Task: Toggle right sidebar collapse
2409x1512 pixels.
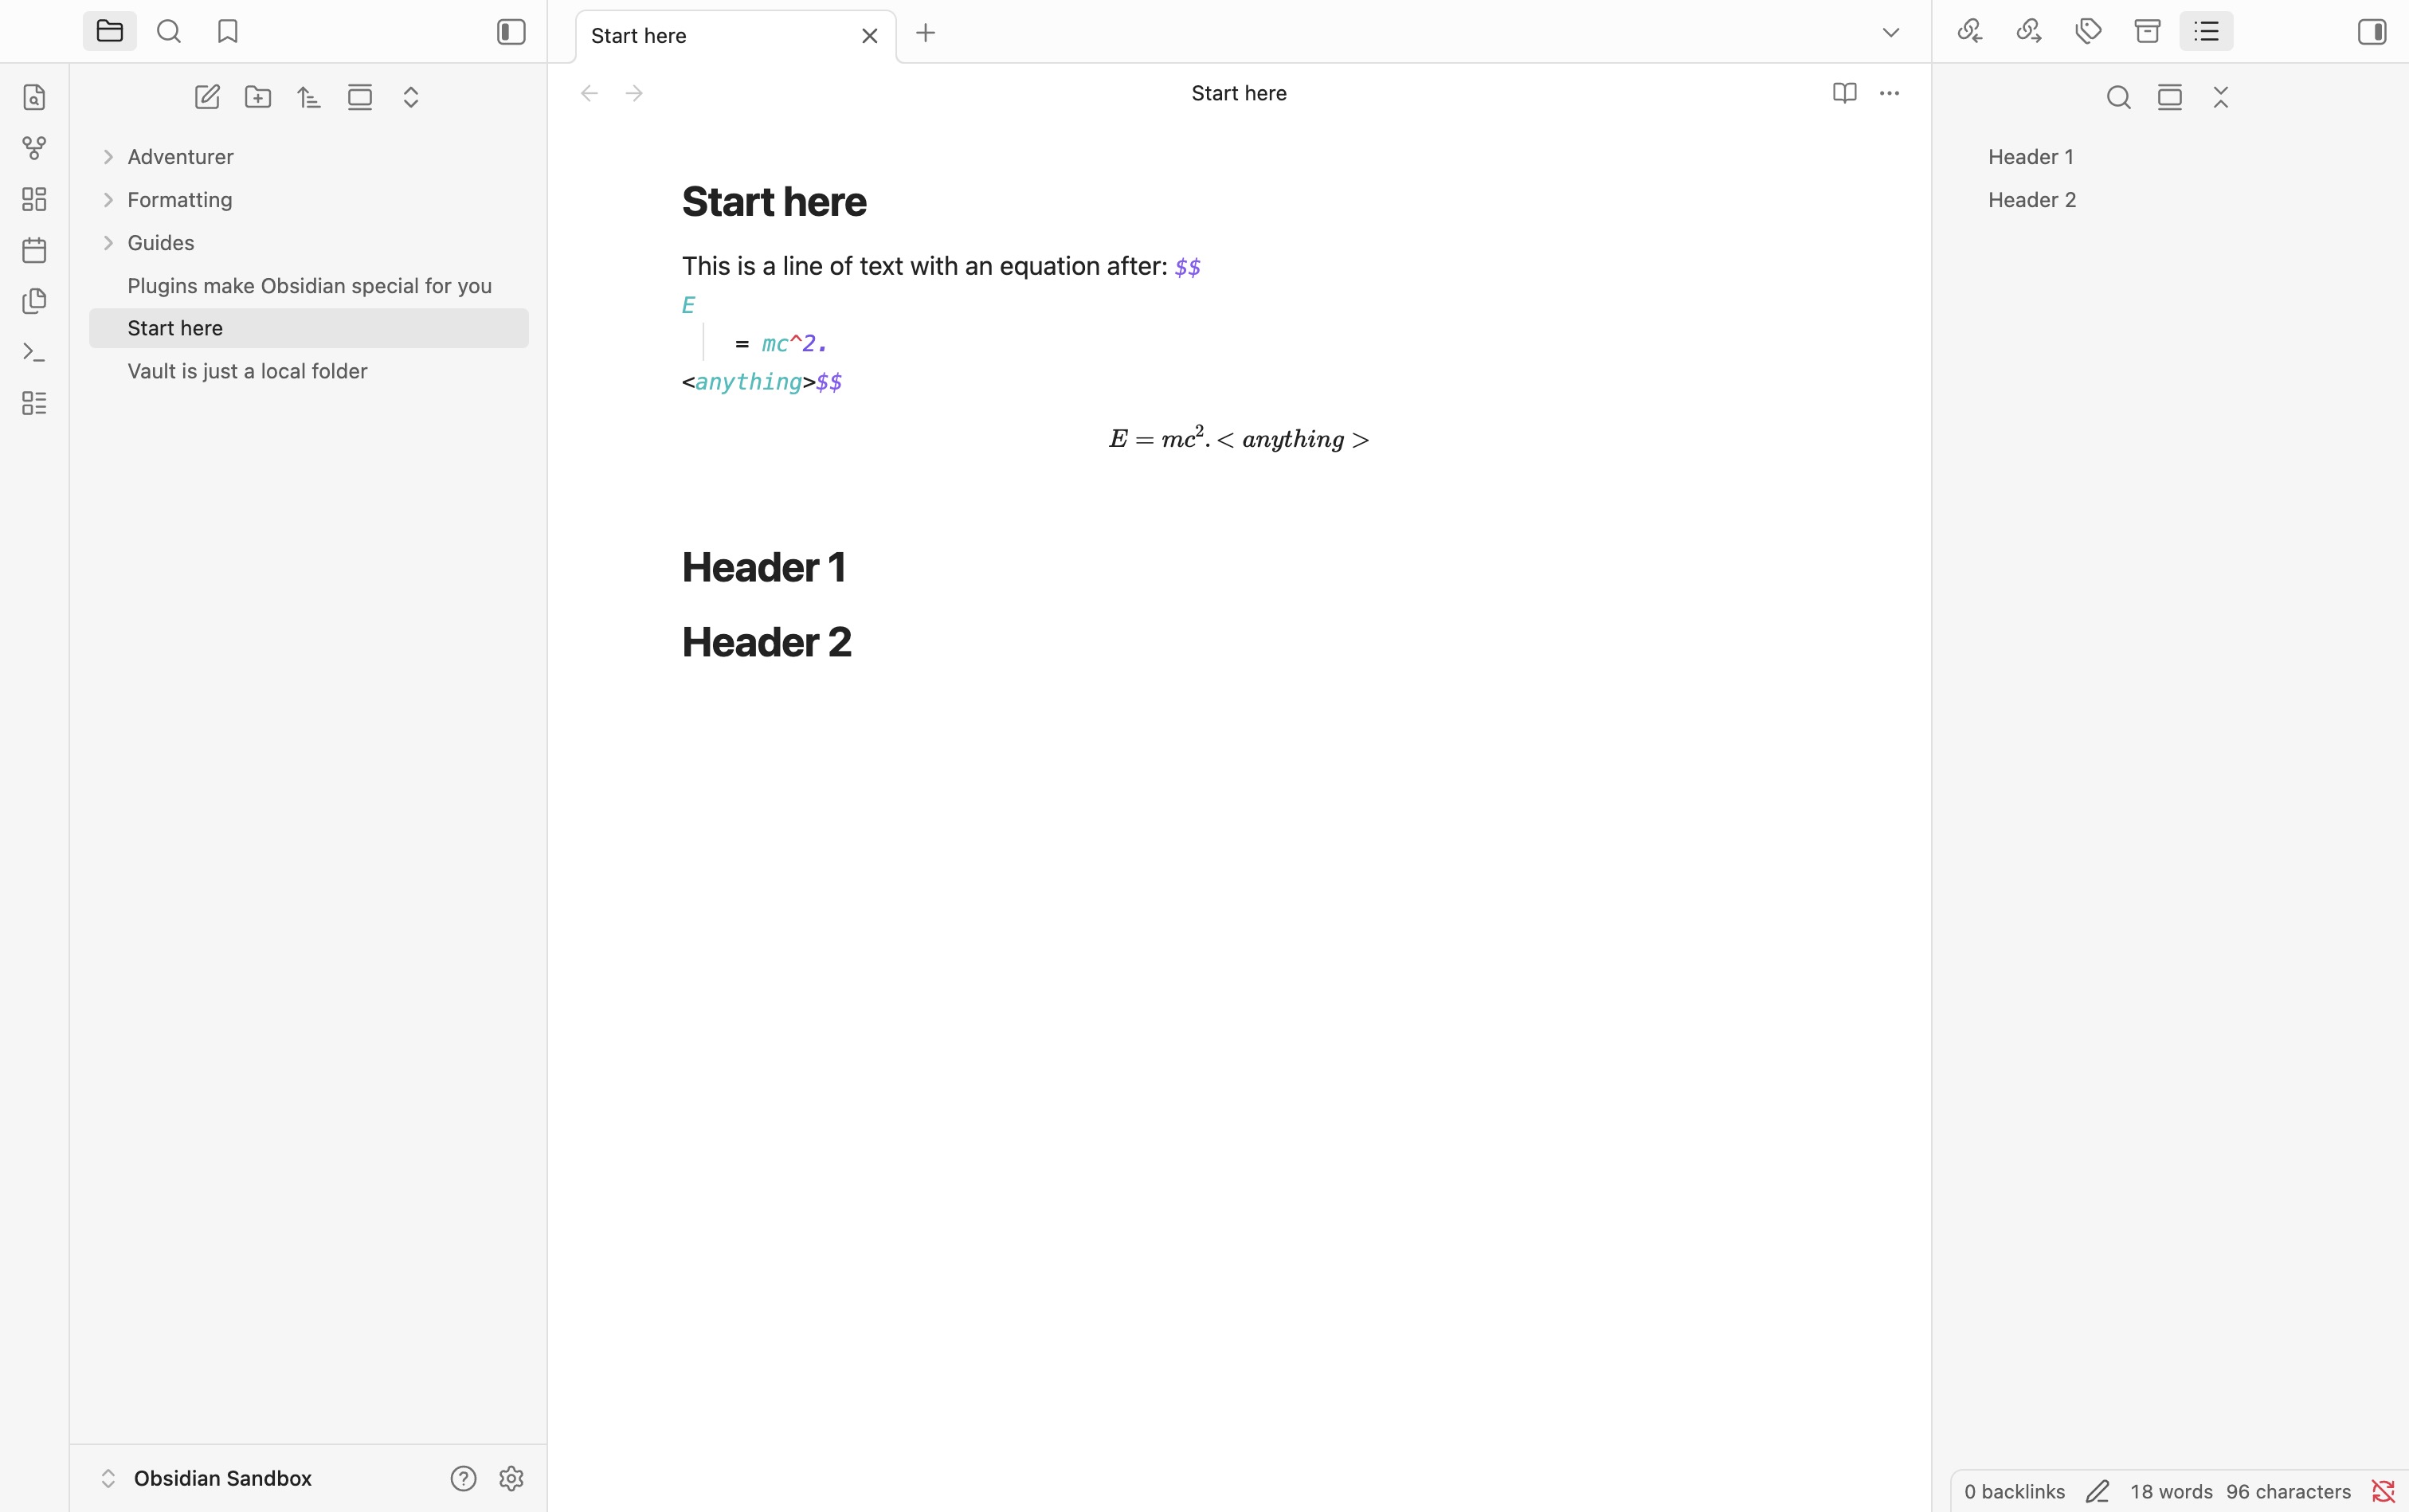Action: click(2372, 32)
